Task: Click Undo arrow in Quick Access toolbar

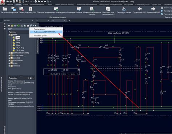Action: click(26, 1)
